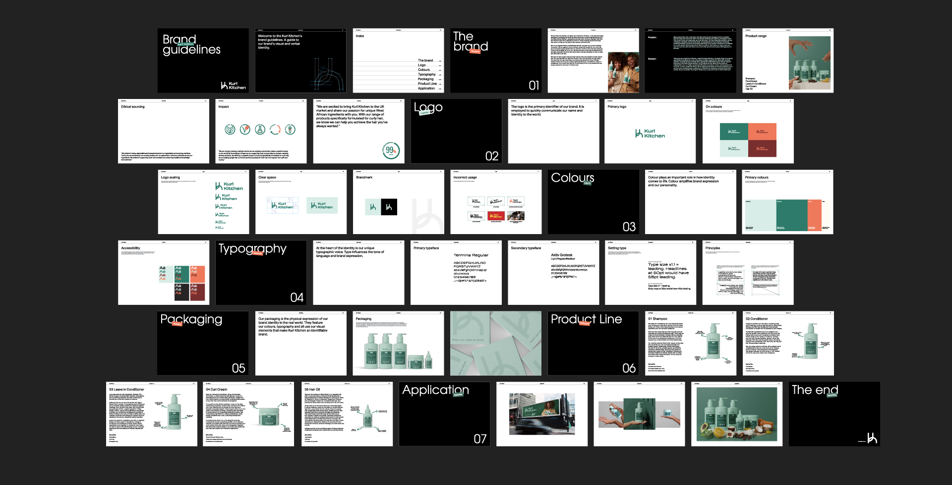
Task: Open the Logo scaling slide
Action: [203, 202]
